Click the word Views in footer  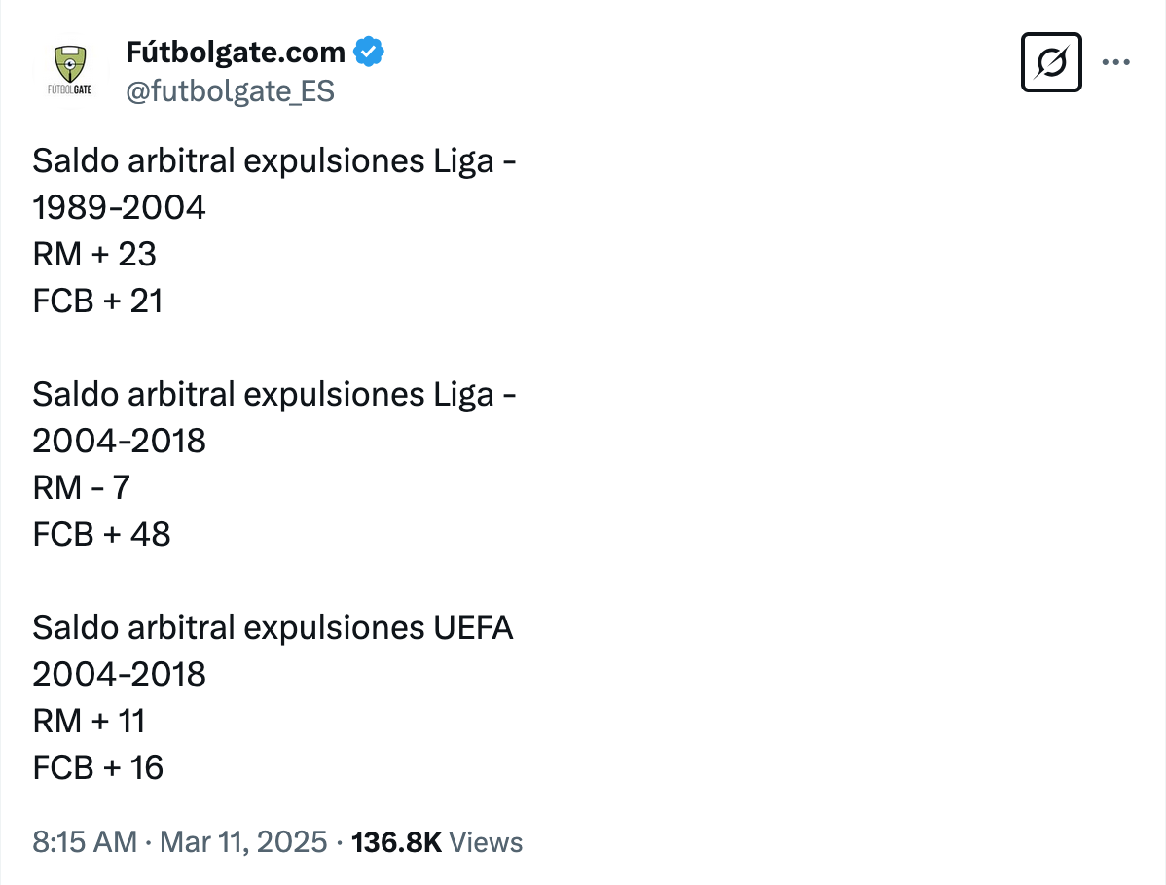486,842
